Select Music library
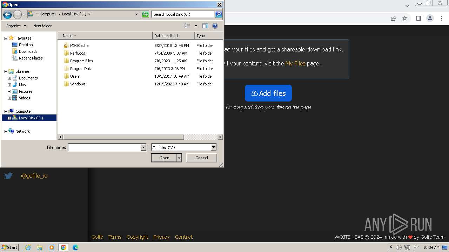 pyautogui.click(x=24, y=85)
